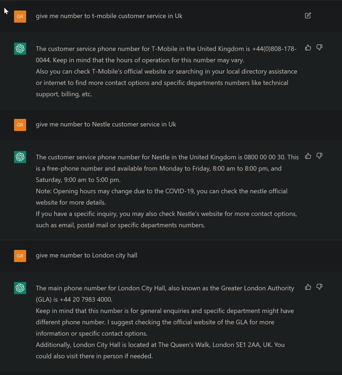
Task: Thumbs up the T-Mobile phone number answer
Action: click(308, 47)
